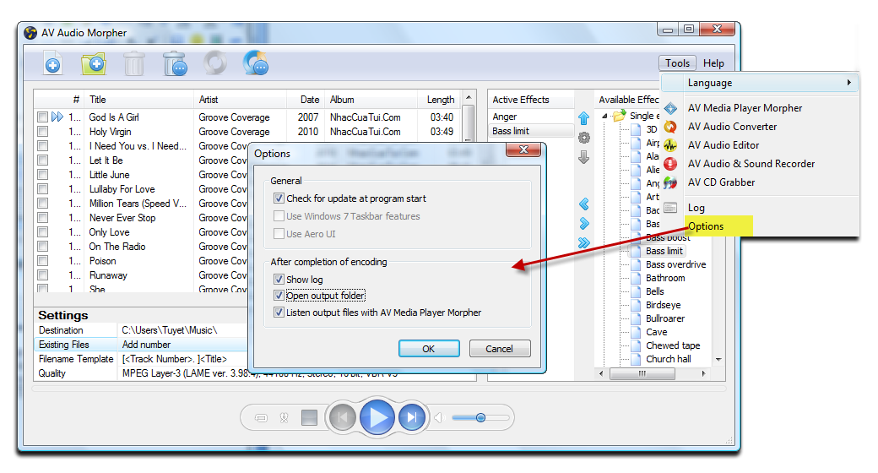Viewport: 878px width, 473px height.
Task: Click the Destination path field
Action: click(x=184, y=330)
